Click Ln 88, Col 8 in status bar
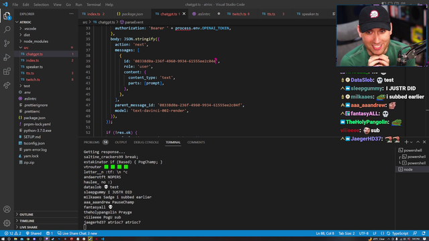Viewport: 429px width, 241px height. [325, 234]
